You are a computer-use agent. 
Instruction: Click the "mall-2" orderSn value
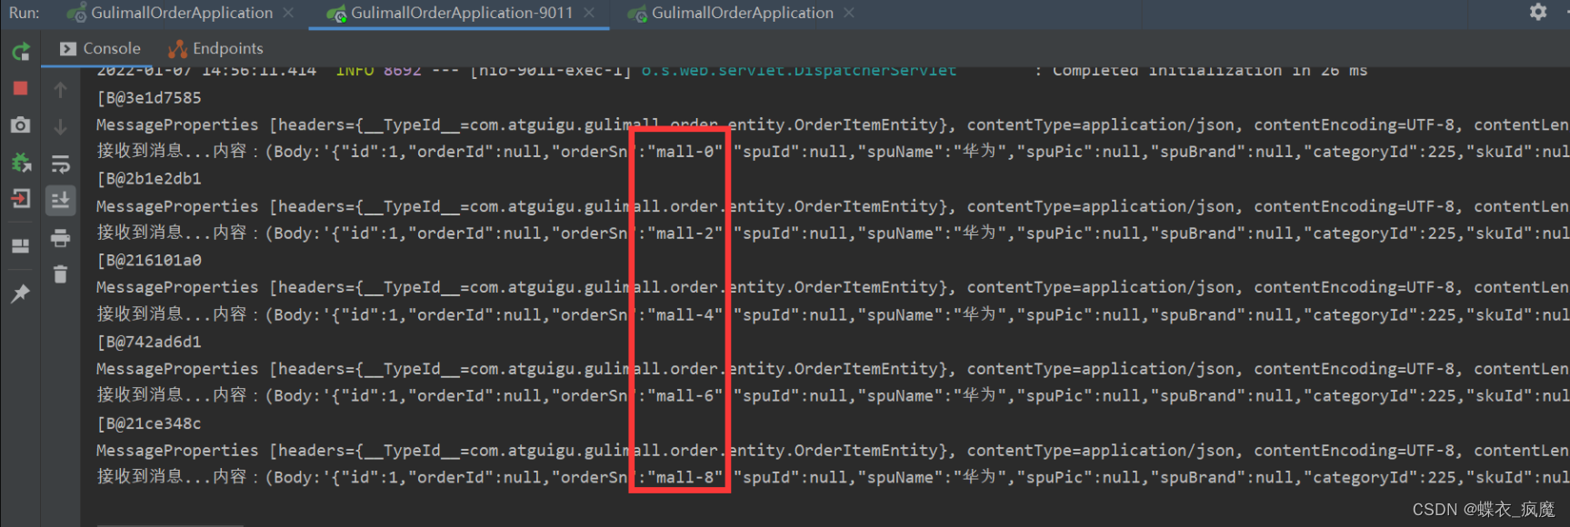pos(685,234)
